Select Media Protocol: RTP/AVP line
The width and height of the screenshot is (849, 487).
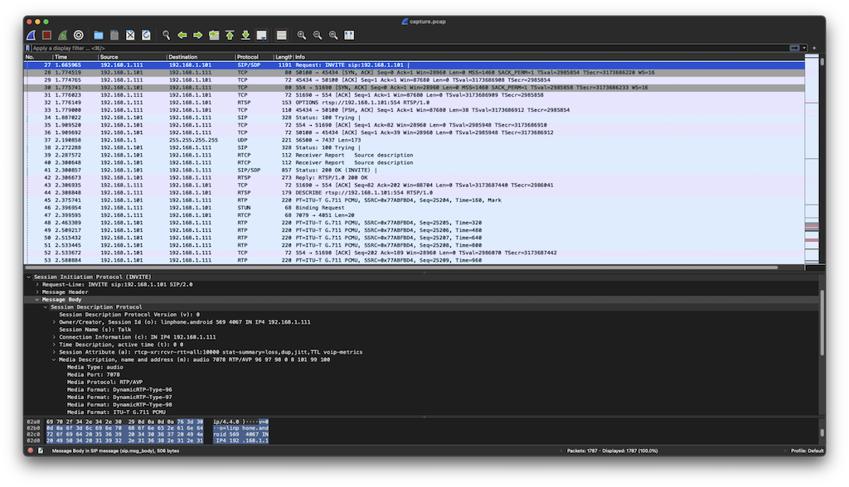coord(104,382)
